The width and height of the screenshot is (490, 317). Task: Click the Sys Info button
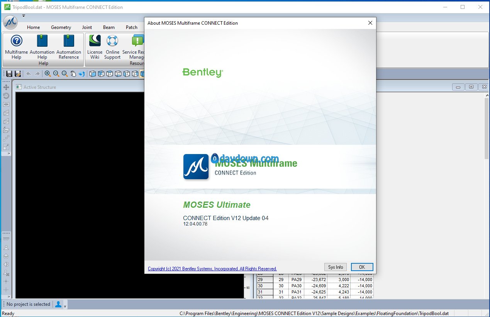[336, 267]
